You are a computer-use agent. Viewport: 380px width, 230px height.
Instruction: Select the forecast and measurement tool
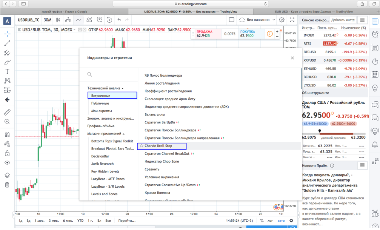tap(7, 90)
